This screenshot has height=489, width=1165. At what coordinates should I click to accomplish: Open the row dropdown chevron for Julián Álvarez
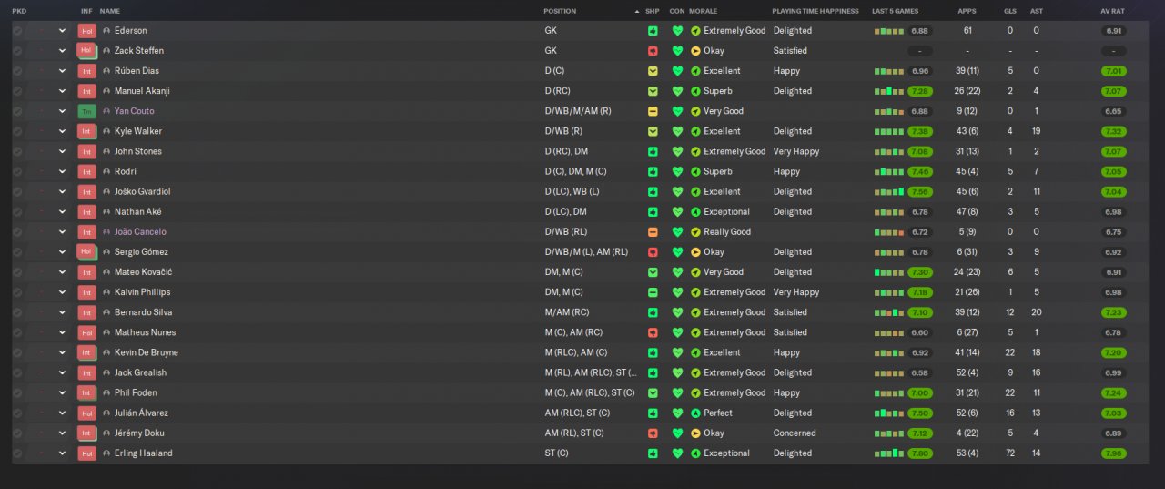pyautogui.click(x=62, y=413)
